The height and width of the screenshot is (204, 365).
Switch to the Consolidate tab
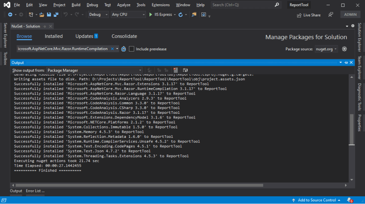pyautogui.click(x=124, y=36)
